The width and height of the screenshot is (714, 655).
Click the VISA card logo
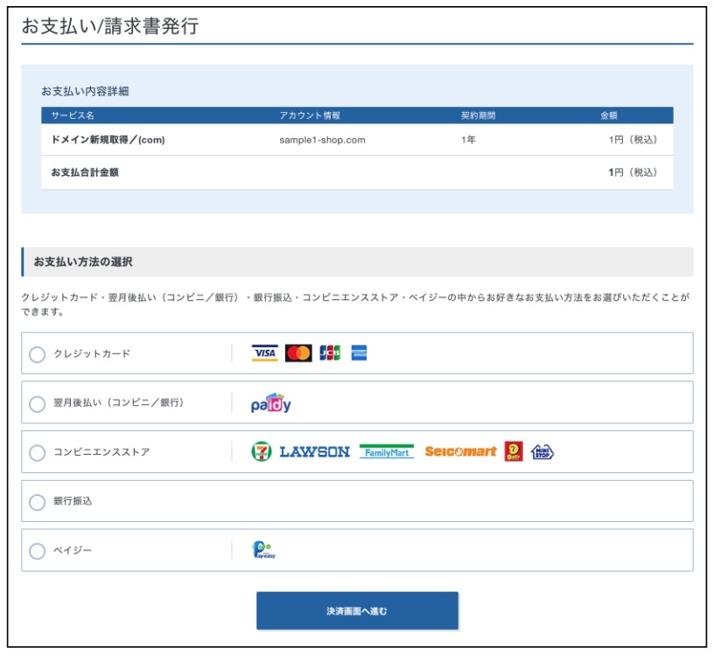264,353
